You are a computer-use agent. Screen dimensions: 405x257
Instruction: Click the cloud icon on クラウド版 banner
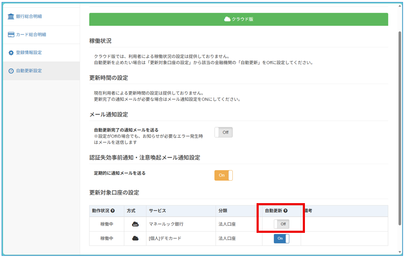click(x=227, y=19)
